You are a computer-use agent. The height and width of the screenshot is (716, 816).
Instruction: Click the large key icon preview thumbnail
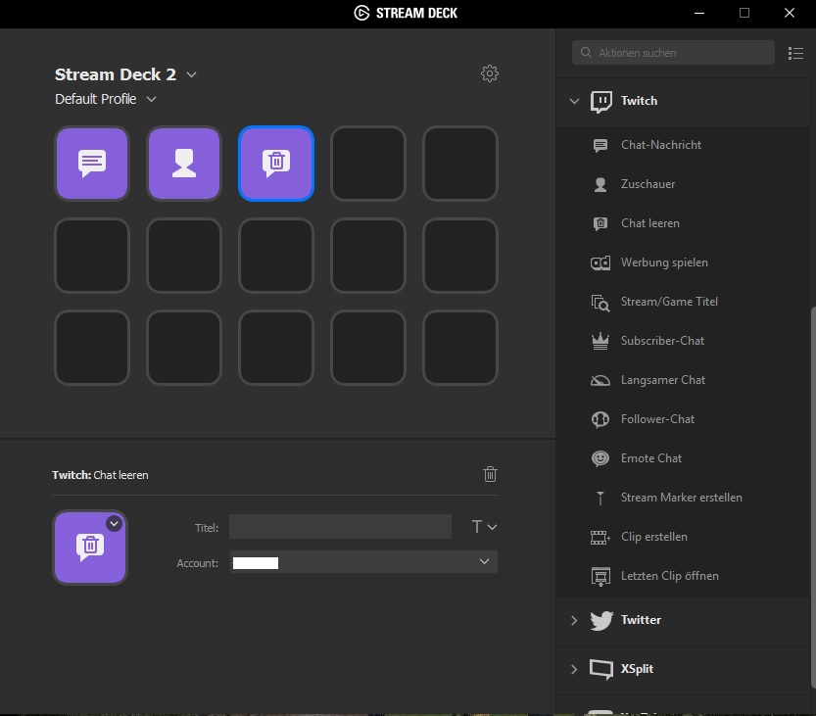tap(90, 548)
